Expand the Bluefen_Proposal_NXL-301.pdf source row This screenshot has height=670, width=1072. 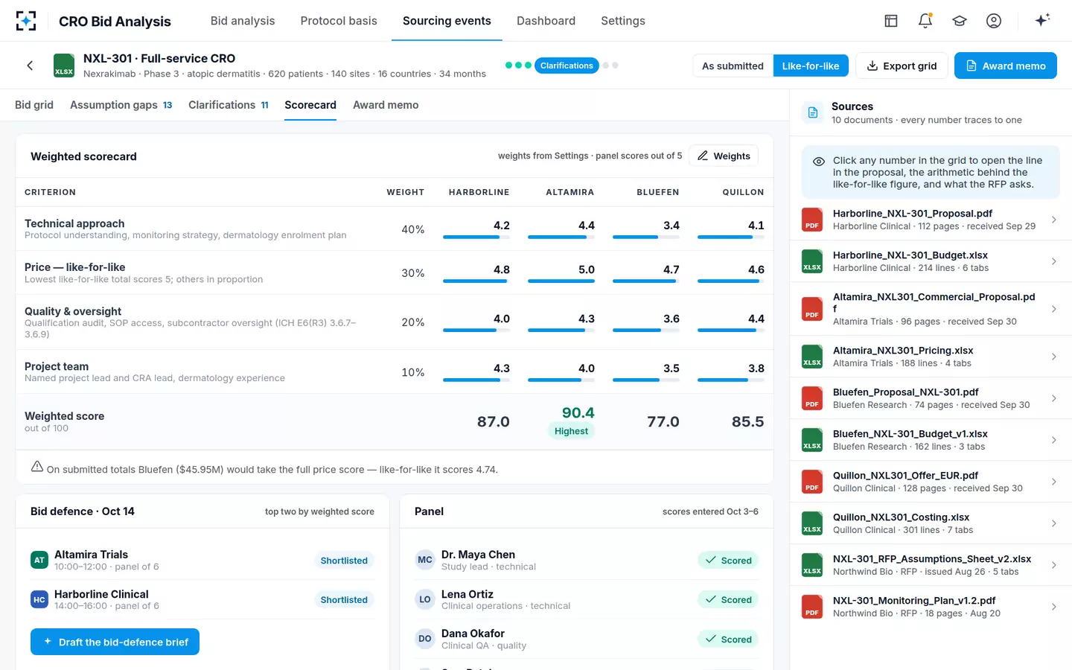(931, 398)
